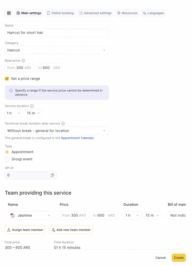Select the Appointment radio option
This screenshot has width=192, height=266.
click(7, 152)
